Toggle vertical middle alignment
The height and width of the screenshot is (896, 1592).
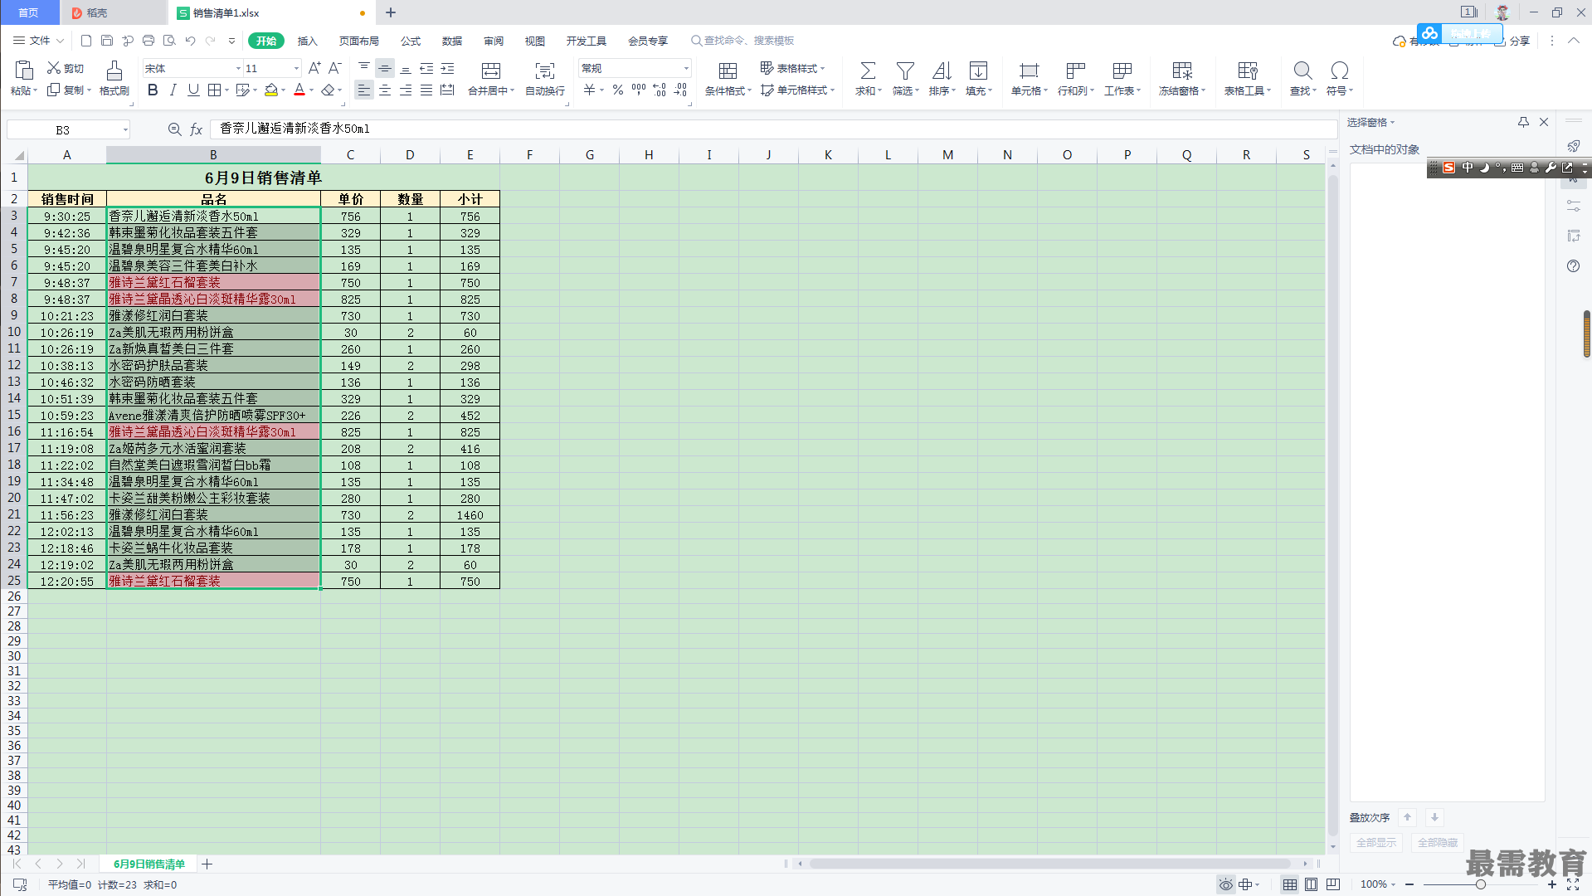(385, 68)
